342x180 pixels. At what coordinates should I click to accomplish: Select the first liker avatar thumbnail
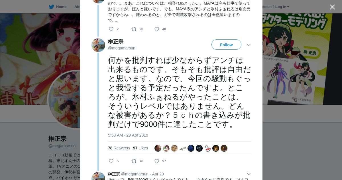[158, 148]
